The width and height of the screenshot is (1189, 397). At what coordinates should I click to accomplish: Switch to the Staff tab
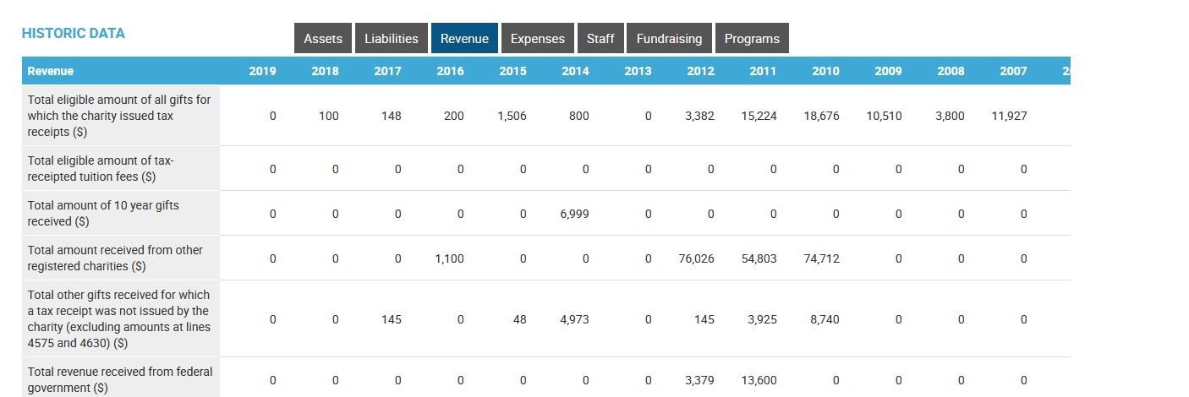pyautogui.click(x=600, y=39)
